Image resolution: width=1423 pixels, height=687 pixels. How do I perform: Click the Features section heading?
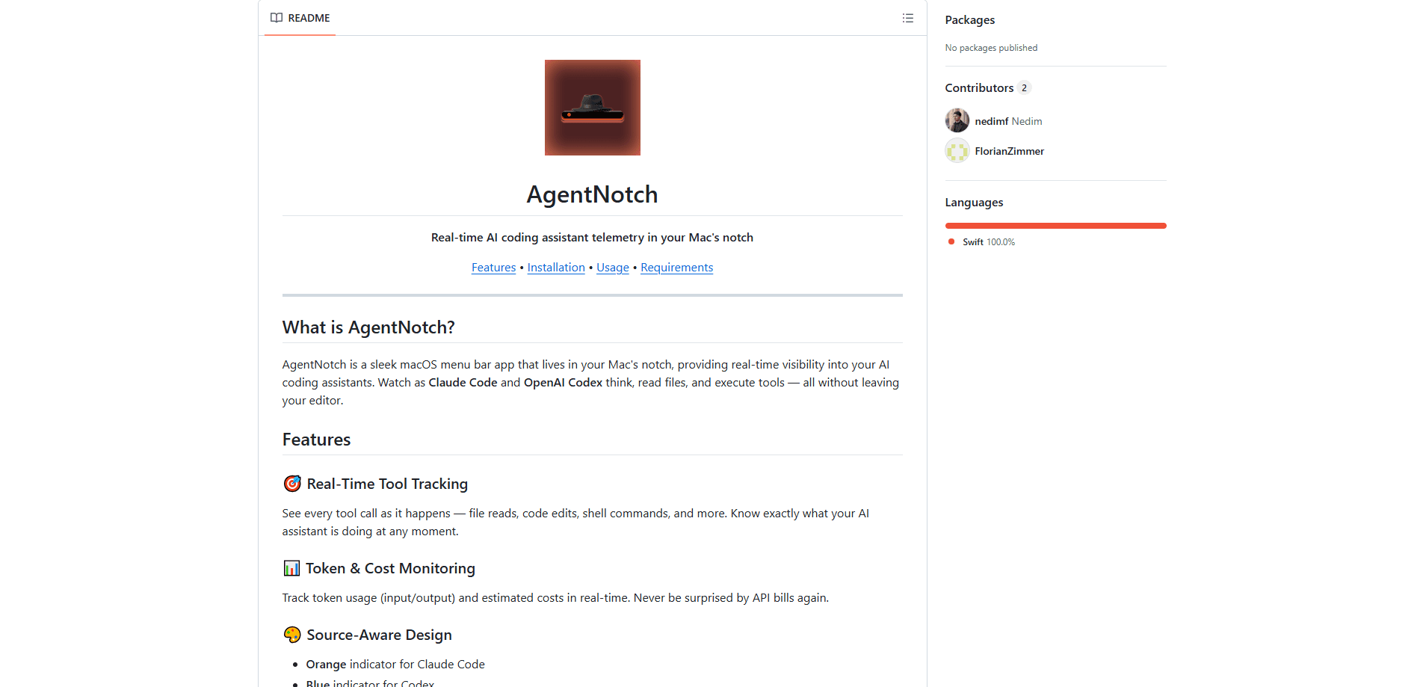316,440
